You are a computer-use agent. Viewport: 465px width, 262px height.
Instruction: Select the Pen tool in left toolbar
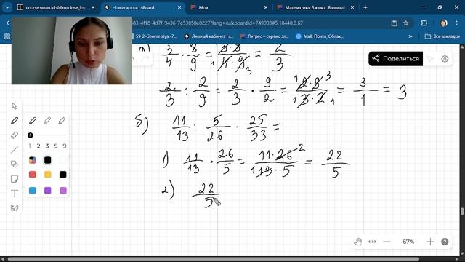click(15, 121)
